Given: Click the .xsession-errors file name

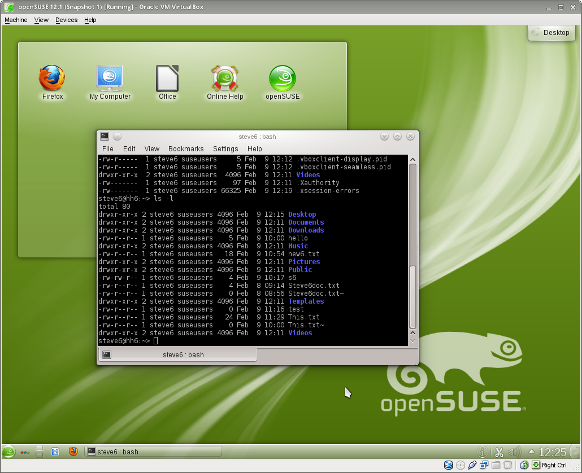Looking at the screenshot, I should click(x=328, y=191).
